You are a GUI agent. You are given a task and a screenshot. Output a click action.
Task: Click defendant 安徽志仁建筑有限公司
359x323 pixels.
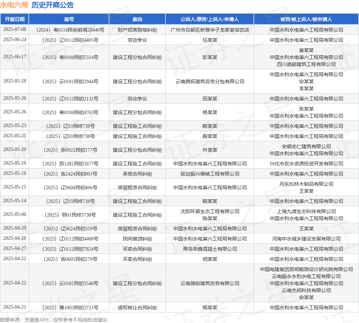coord(306,146)
